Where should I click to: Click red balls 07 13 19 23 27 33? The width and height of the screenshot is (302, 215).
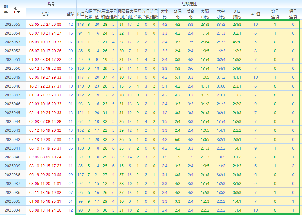point(45,139)
